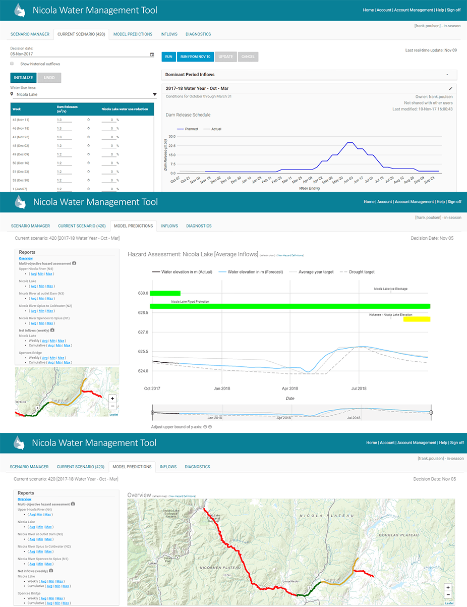
Task: Zoom out the Overview map with minus button
Action: coord(448,594)
